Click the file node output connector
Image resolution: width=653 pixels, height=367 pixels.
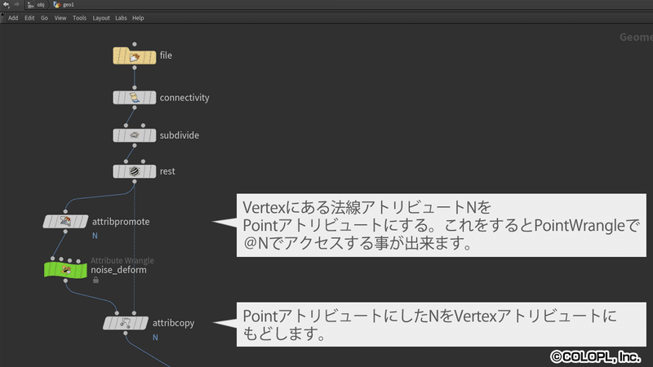tap(134, 68)
